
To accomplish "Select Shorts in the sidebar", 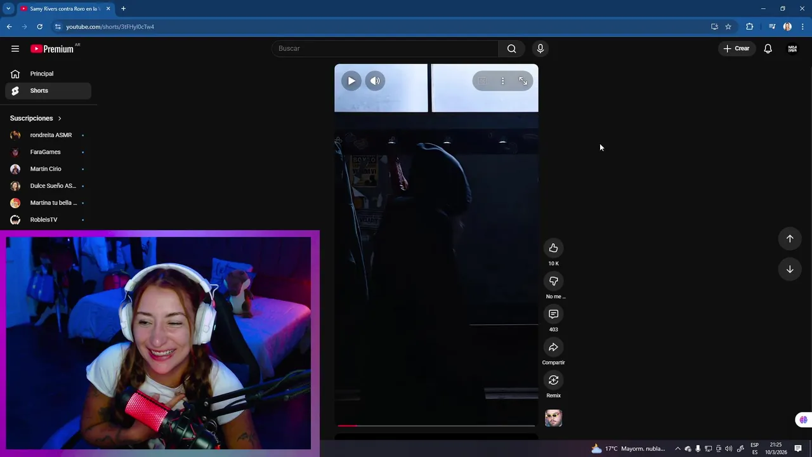I will (x=48, y=91).
